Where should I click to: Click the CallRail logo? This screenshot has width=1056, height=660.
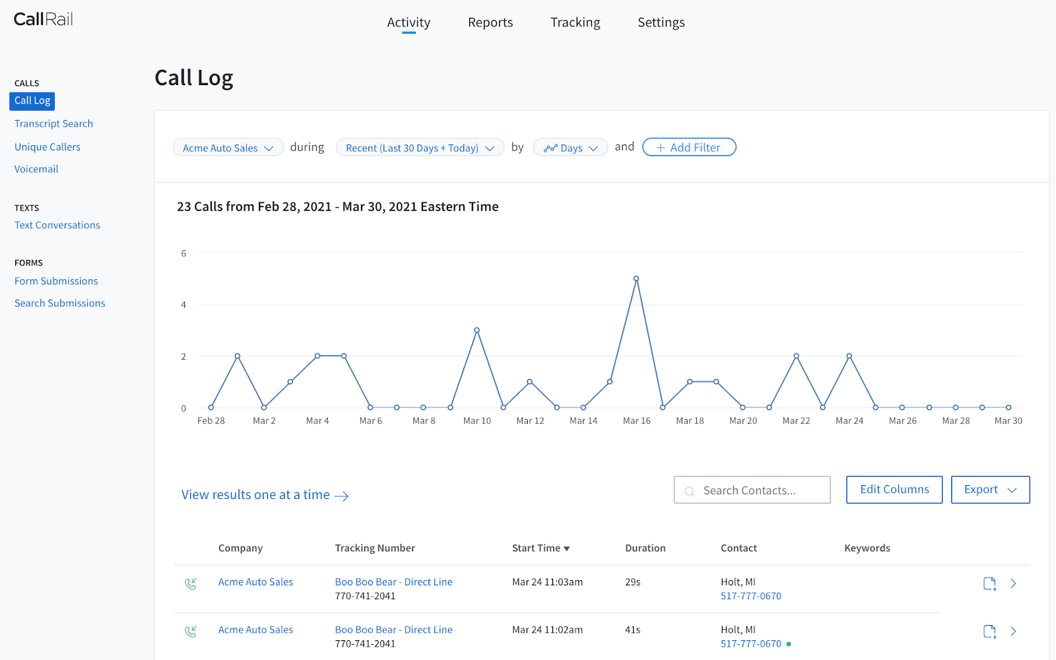[44, 19]
